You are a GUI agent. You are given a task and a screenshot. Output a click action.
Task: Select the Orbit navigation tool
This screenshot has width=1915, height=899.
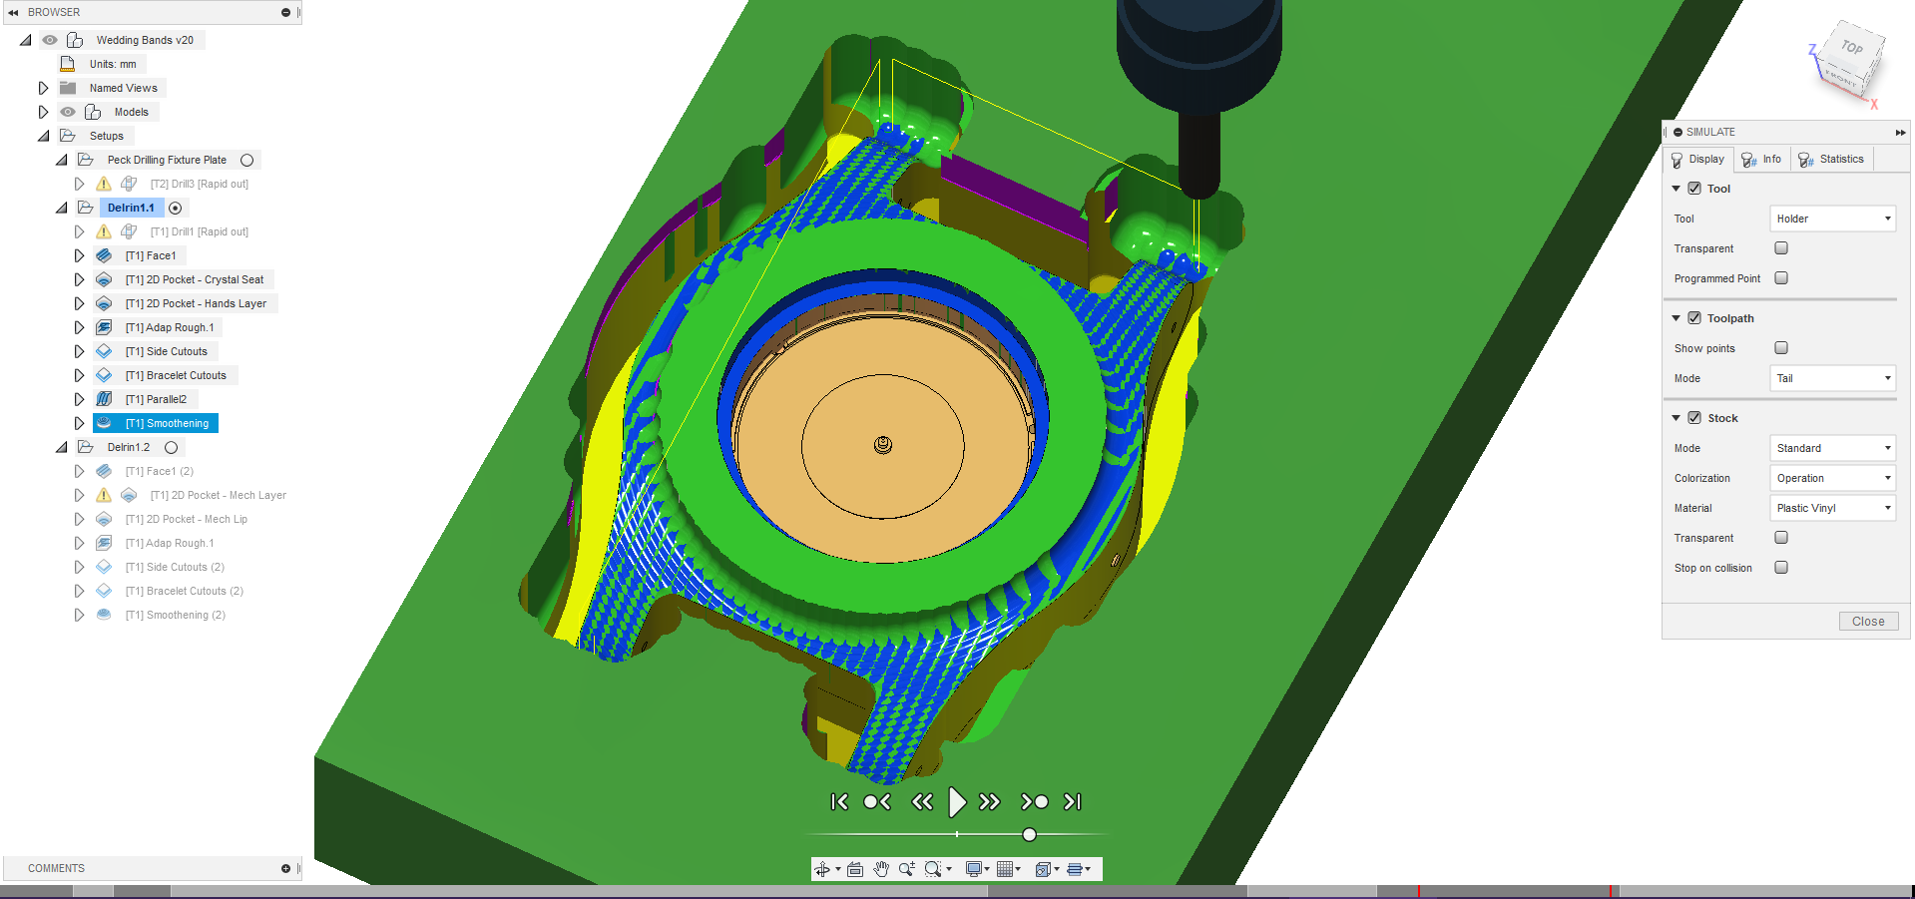pyautogui.click(x=822, y=869)
